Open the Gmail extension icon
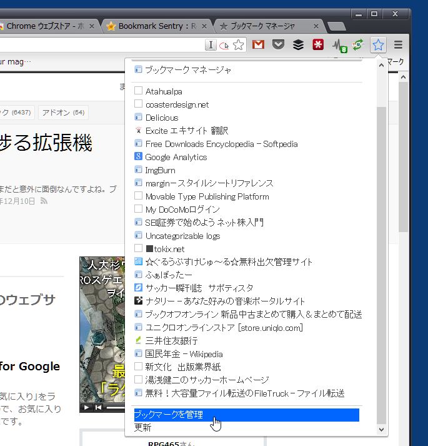The width and height of the screenshot is (428, 446). [x=258, y=44]
